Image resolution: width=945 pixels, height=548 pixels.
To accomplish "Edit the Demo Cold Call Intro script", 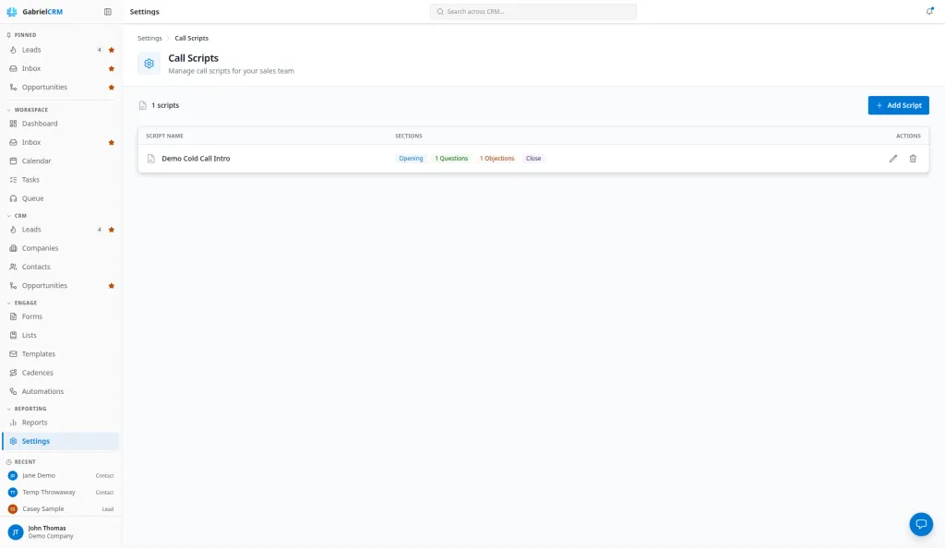I will [x=893, y=159].
